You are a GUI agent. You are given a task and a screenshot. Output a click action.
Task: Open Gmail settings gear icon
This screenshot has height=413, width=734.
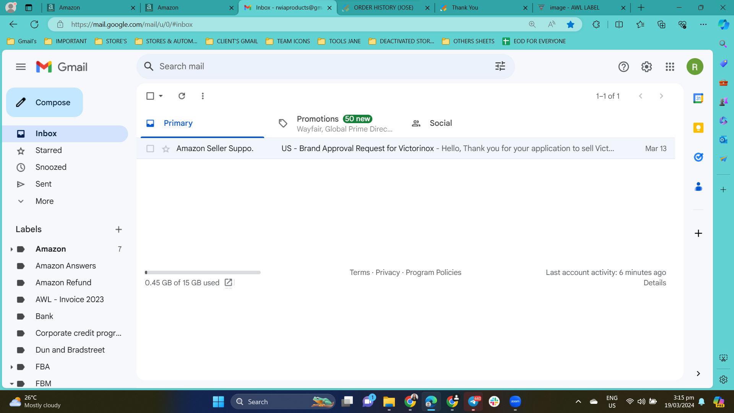(646, 67)
